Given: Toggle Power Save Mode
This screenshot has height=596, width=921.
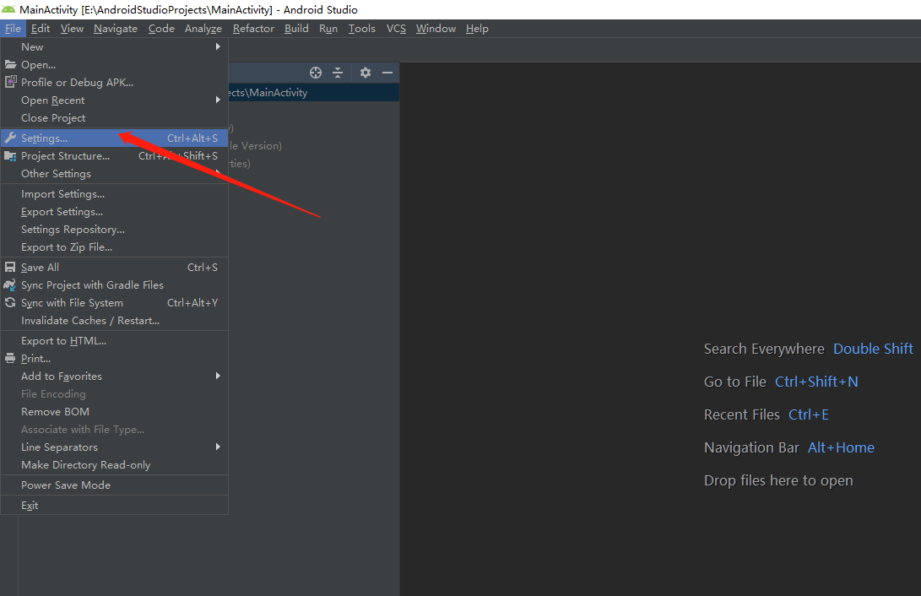Looking at the screenshot, I should click(x=66, y=485).
